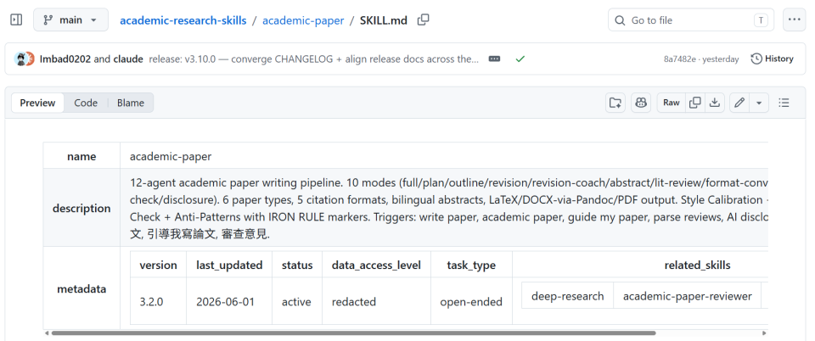Click the scrollbar left arrow
815x341 pixels.
(x=47, y=333)
